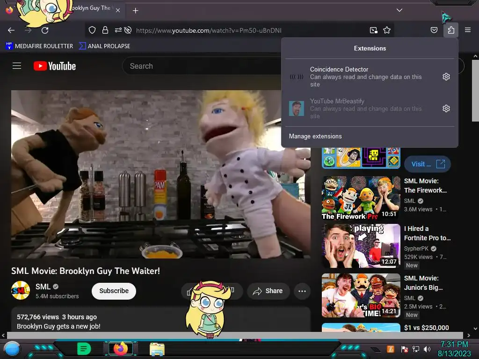
Task: Click the vertical page scrollbar thumb
Action: point(475,91)
